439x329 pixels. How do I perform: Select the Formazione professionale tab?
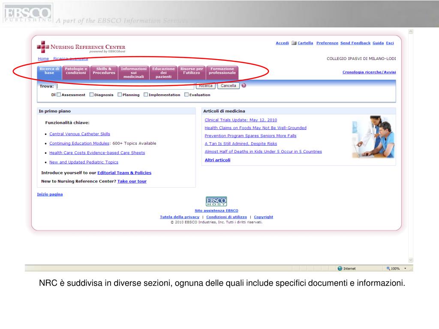222,72
